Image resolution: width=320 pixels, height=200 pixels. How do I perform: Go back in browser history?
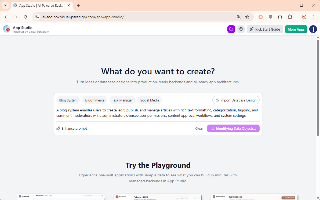click(x=6, y=17)
